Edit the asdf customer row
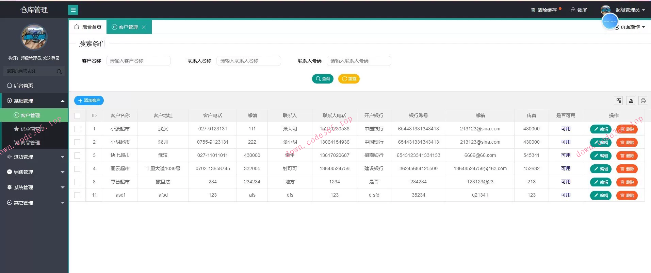 coord(601,195)
